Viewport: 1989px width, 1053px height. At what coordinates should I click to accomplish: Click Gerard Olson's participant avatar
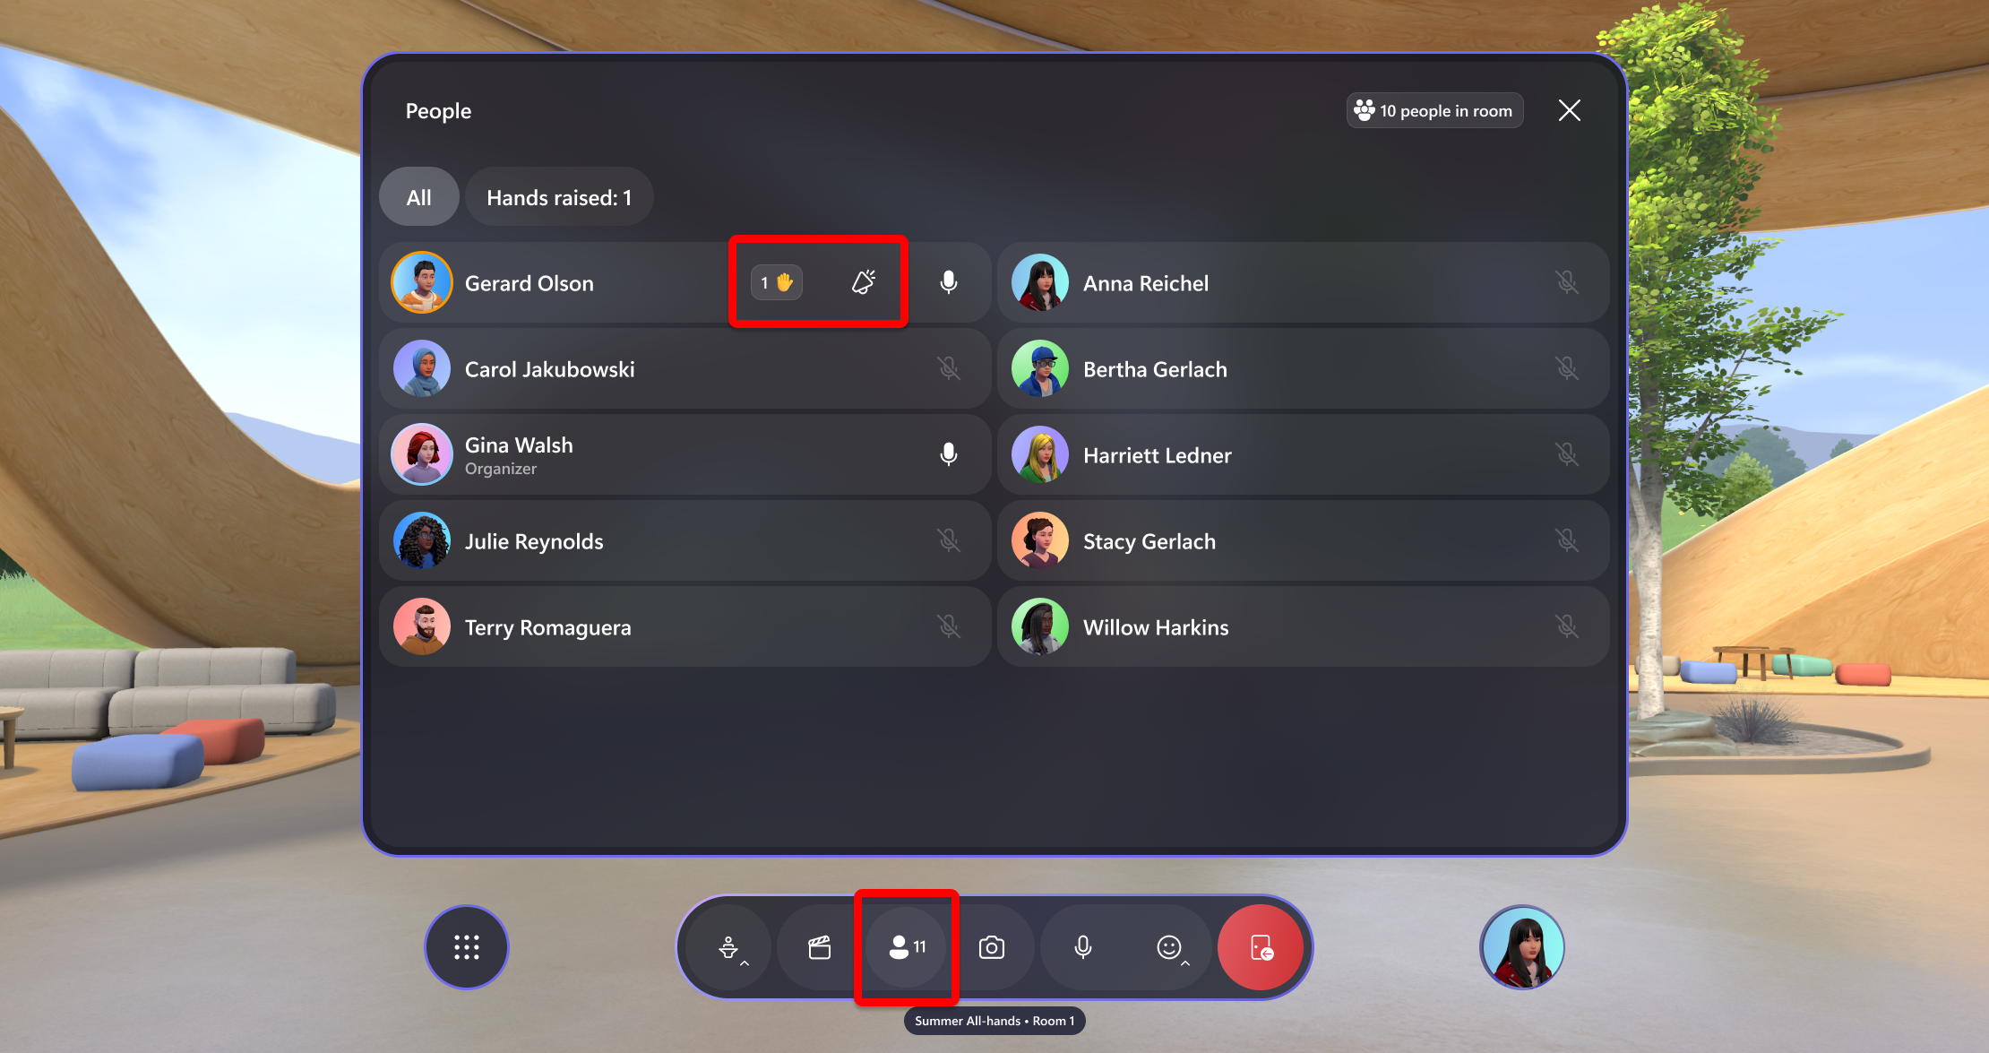(424, 283)
